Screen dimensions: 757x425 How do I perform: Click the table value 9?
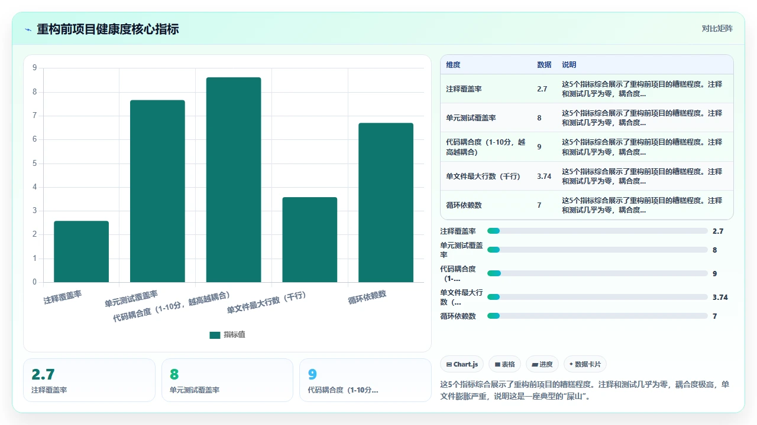[539, 147]
